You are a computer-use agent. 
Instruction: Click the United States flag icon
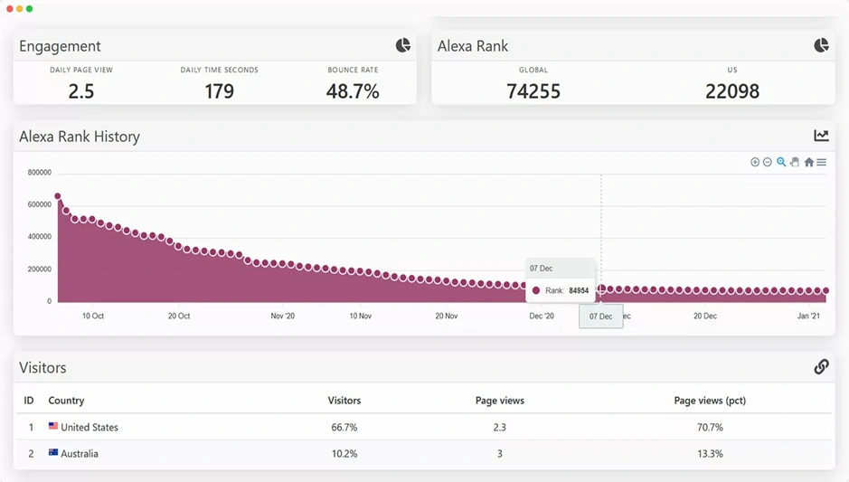[x=53, y=427]
